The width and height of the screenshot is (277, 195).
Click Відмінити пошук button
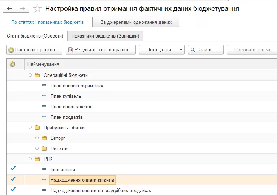[x=252, y=50]
